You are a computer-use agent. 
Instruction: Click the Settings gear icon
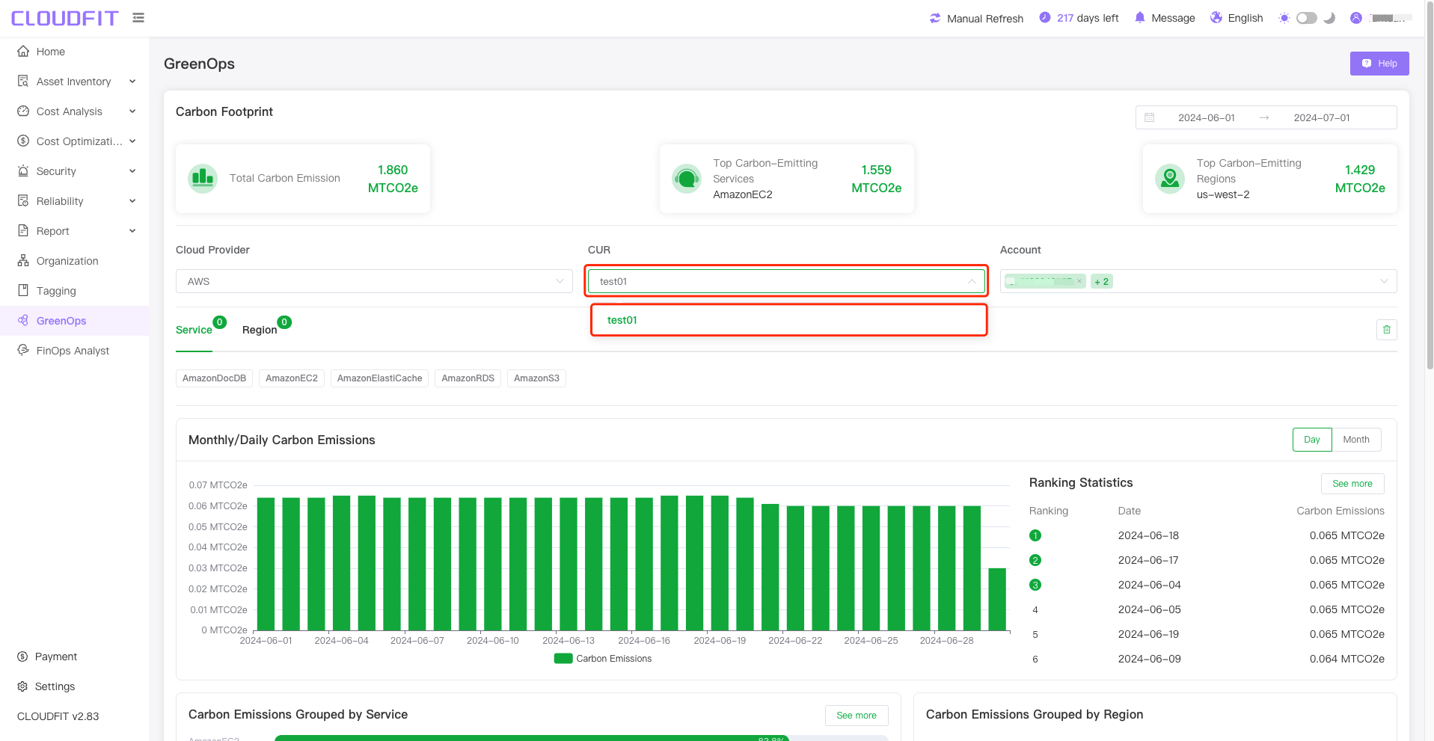(22, 686)
